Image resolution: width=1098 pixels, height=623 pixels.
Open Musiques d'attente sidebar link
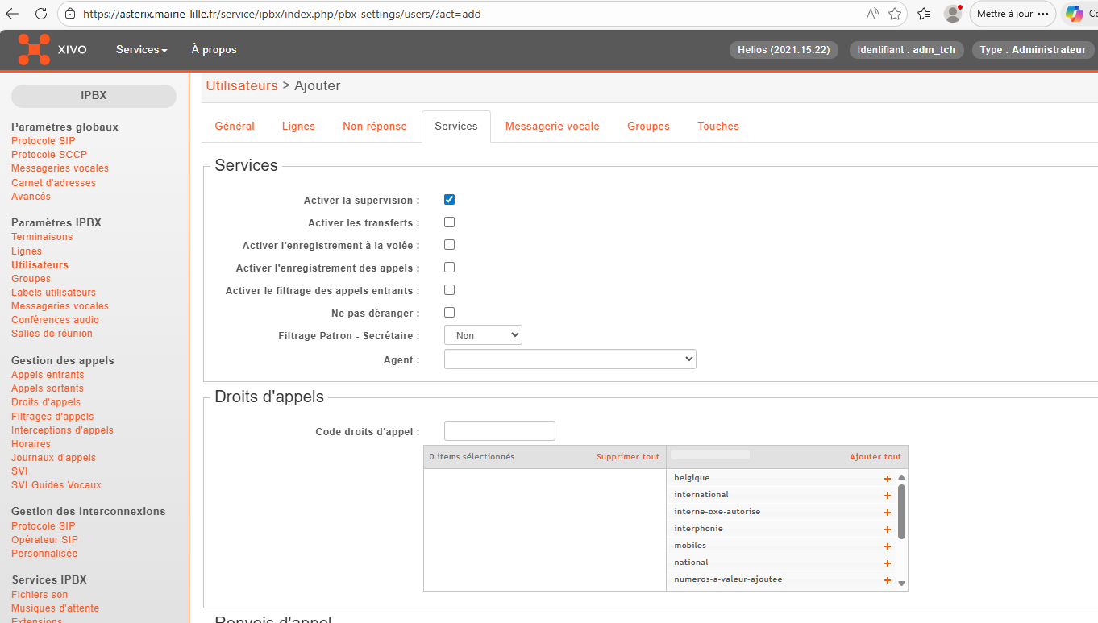click(56, 608)
